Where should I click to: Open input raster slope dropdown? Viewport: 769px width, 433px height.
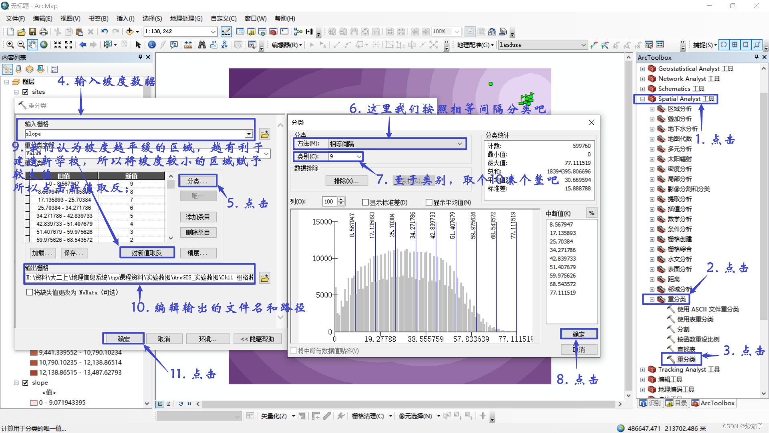tap(249, 134)
